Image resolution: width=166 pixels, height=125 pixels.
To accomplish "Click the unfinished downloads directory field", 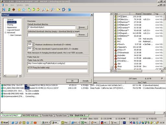I will tap(52, 35).
